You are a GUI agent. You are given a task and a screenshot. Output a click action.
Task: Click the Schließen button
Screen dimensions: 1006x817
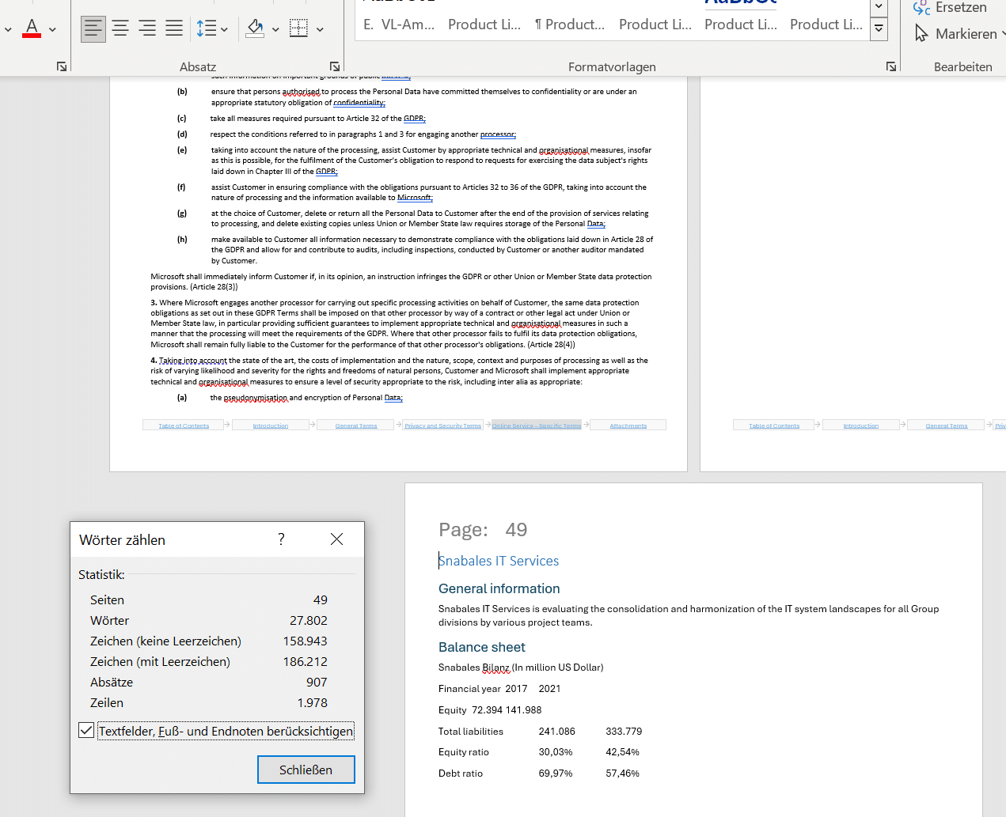(306, 770)
